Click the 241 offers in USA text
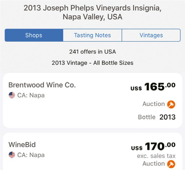 [93, 52]
